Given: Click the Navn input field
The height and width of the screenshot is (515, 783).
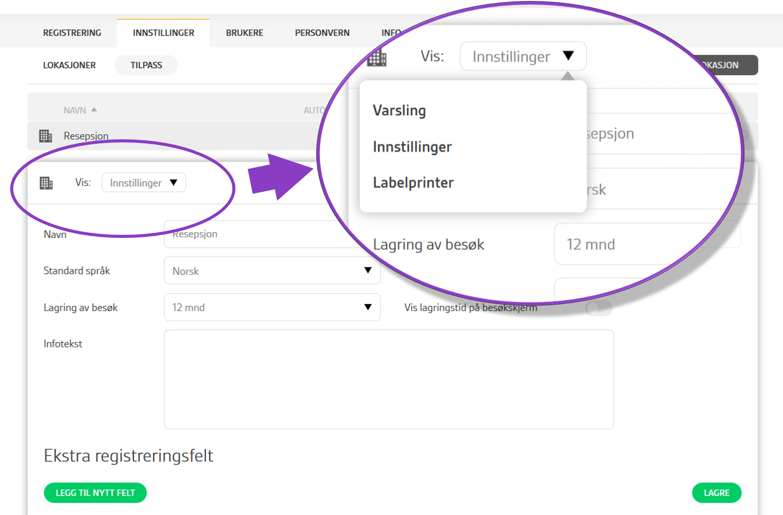Looking at the screenshot, I should click(x=259, y=234).
